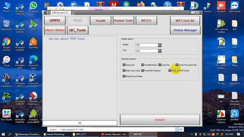Screen dimensions: 244x137
Task: Open UFI - eMMC ToolBox icon
Action: tap(221, 62)
